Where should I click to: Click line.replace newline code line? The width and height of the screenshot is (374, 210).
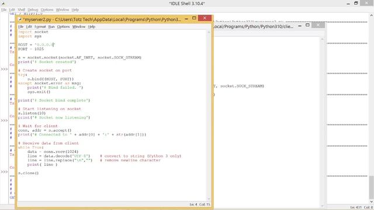[60, 160]
